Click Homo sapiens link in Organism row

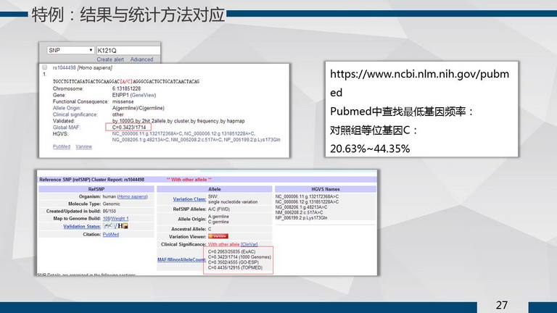(x=132, y=196)
